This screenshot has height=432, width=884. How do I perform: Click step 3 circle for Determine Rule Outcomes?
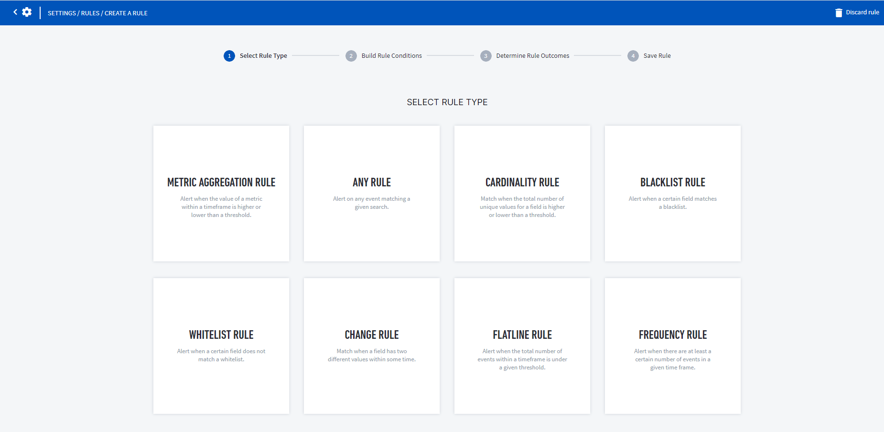[x=486, y=56]
